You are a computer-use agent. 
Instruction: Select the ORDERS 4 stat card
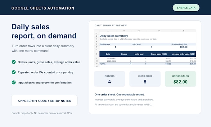pos(110,79)
